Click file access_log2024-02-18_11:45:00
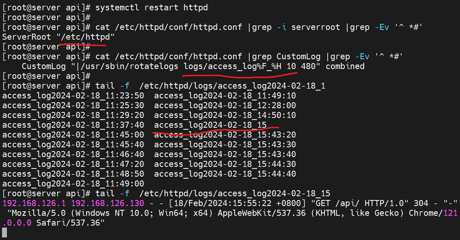 (73, 135)
